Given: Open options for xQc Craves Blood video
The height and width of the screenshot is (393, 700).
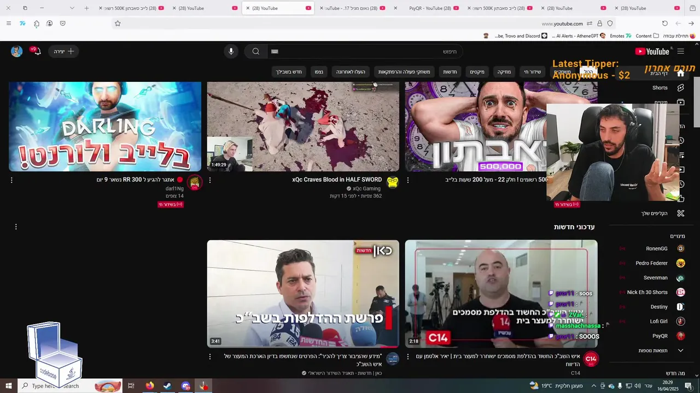Looking at the screenshot, I should 209,180.
